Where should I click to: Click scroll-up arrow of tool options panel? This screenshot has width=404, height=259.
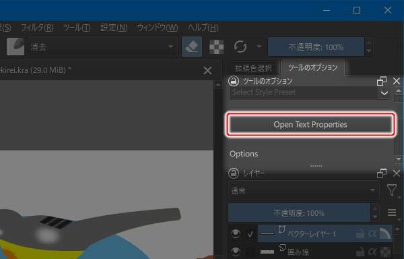tap(399, 91)
